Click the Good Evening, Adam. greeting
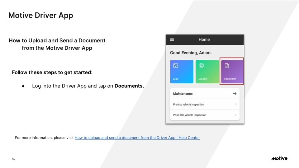 (x=191, y=53)
